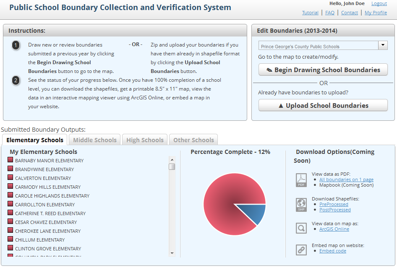Click red status square for Catherine T. Reed Elementary

(x=10, y=213)
